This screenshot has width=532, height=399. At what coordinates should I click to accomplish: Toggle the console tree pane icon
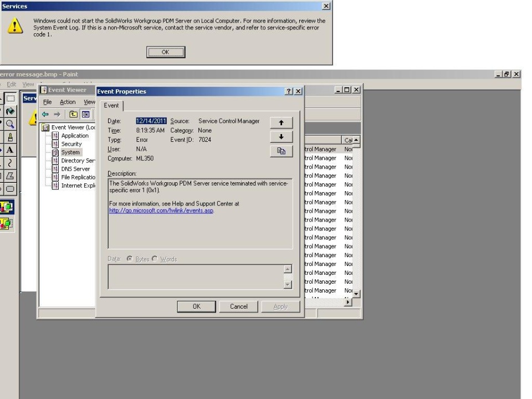point(85,114)
